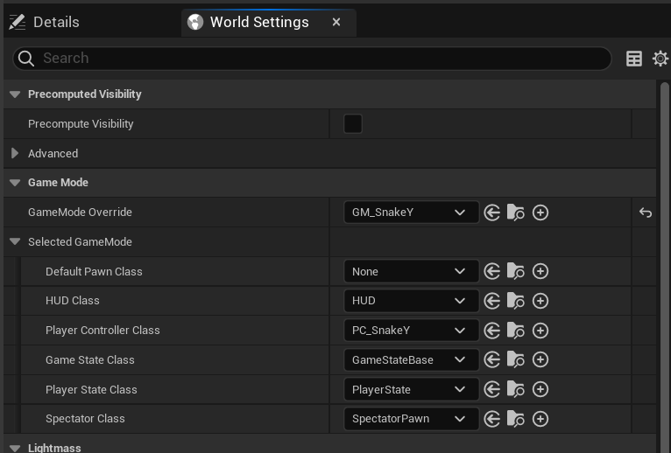Switch to the Details tab
This screenshot has width=671, height=453.
[x=45, y=22]
